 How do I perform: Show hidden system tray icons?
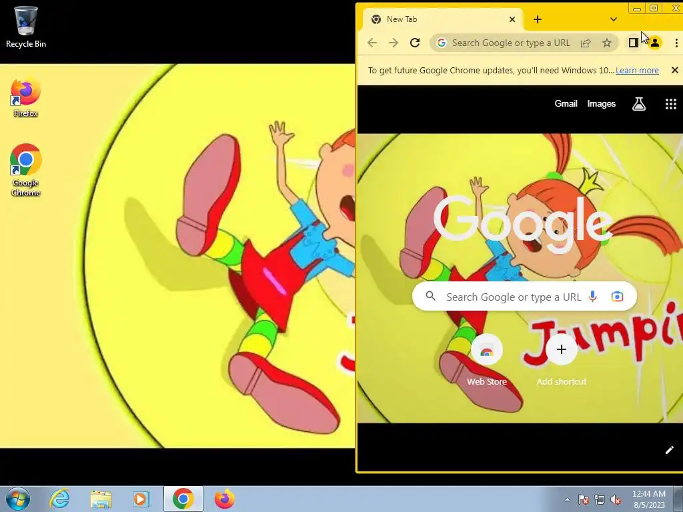(567, 499)
